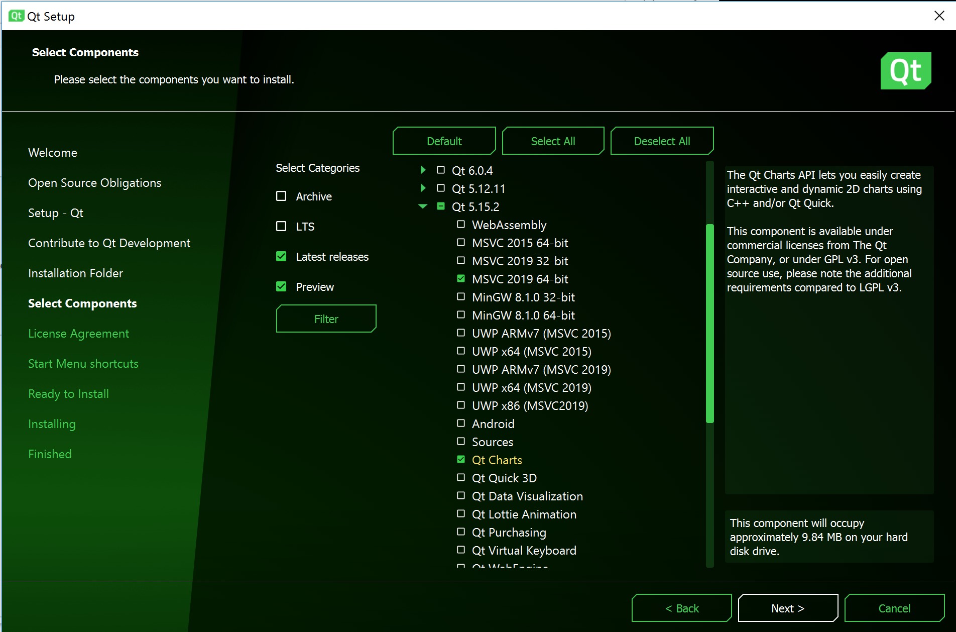The width and height of the screenshot is (956, 632).
Task: Uncheck the Qt Charts component
Action: (460, 459)
